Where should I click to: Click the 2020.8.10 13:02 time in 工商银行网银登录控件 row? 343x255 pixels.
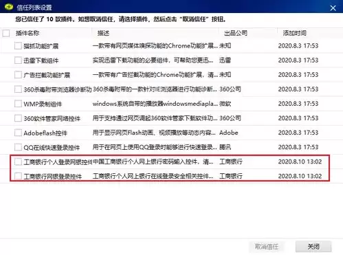[x=300, y=176]
